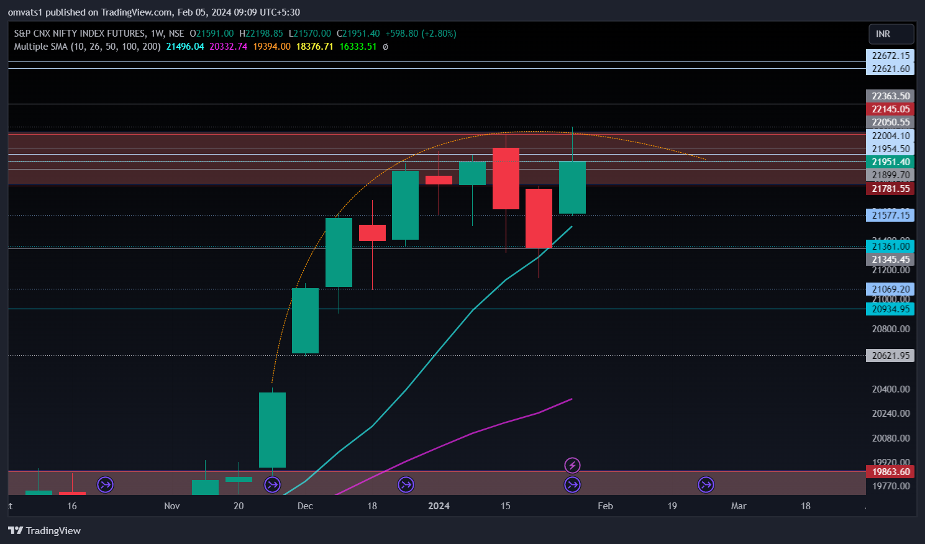Image resolution: width=925 pixels, height=544 pixels.
Task: Select the magenta SMA value 20332.74
Action: pos(228,47)
